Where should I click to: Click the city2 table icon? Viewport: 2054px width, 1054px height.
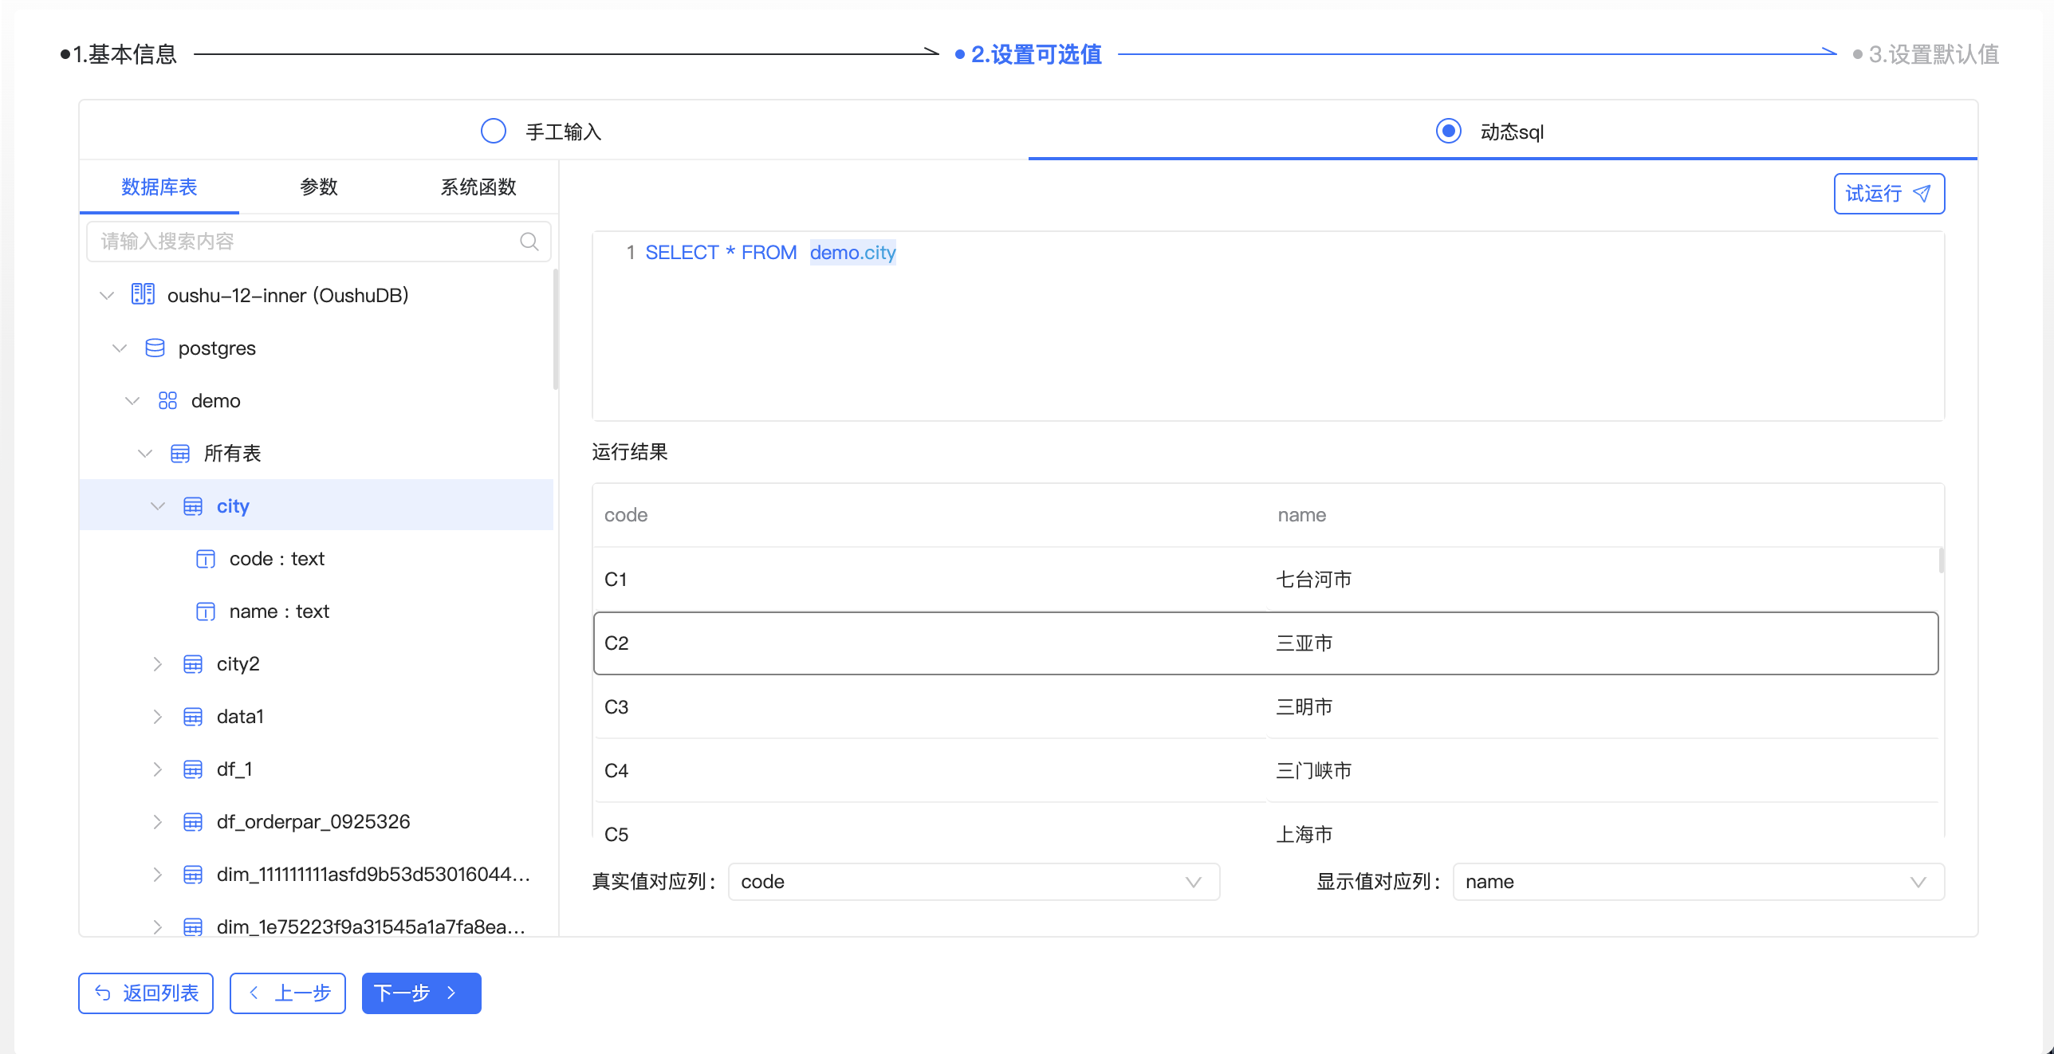pos(193,664)
